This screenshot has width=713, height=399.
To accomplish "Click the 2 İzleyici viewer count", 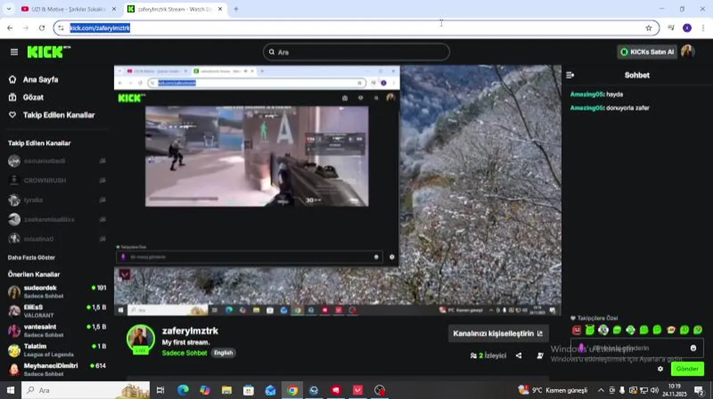I will 488,356.
